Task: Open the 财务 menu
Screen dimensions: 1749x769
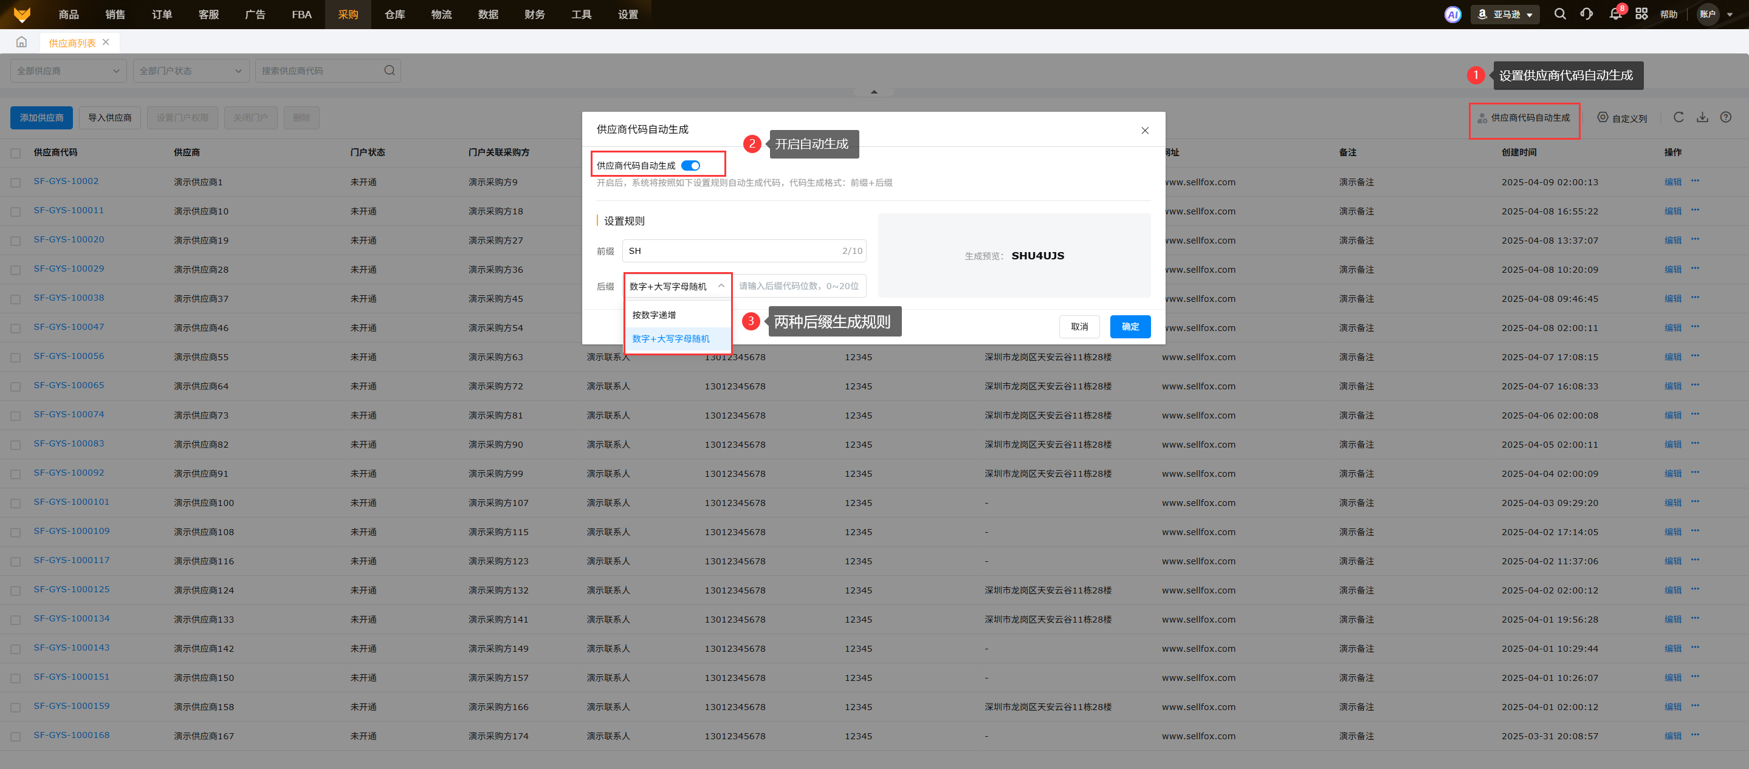Action: point(534,14)
